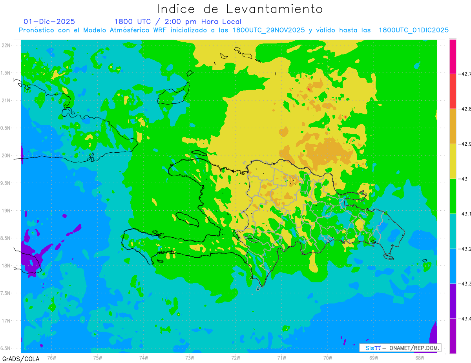The width and height of the screenshot is (471, 363).
Task: Click the legend value "-42.7"
Action: point(464,74)
